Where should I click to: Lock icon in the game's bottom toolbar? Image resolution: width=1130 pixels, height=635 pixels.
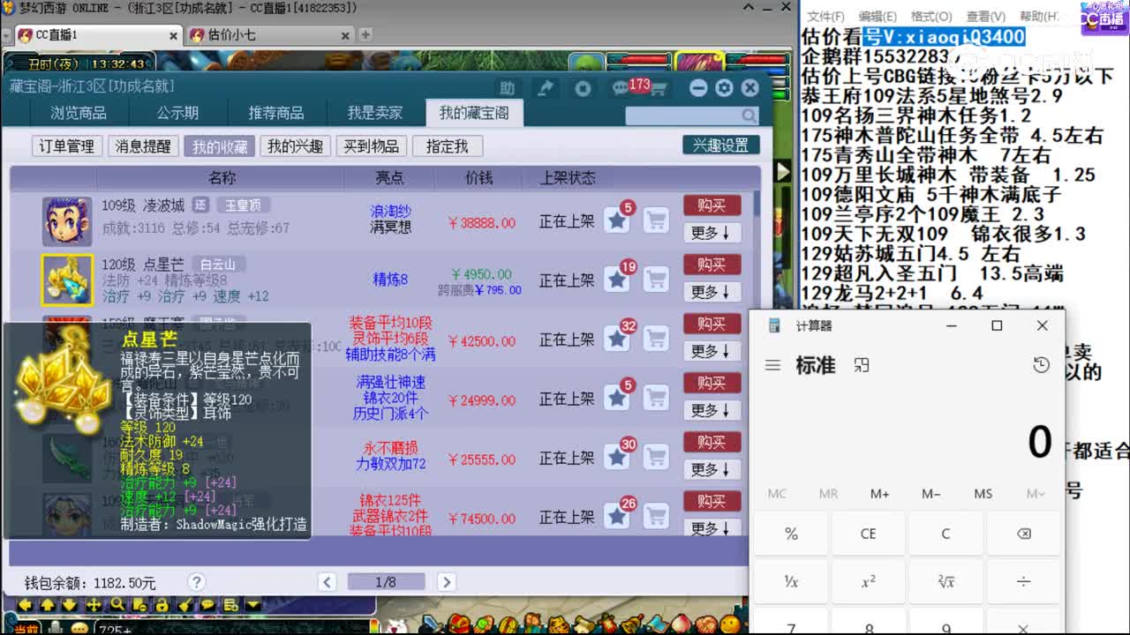tap(162, 605)
